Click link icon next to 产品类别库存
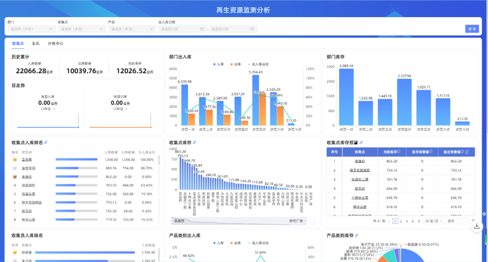488x262 pixels. 357,235
